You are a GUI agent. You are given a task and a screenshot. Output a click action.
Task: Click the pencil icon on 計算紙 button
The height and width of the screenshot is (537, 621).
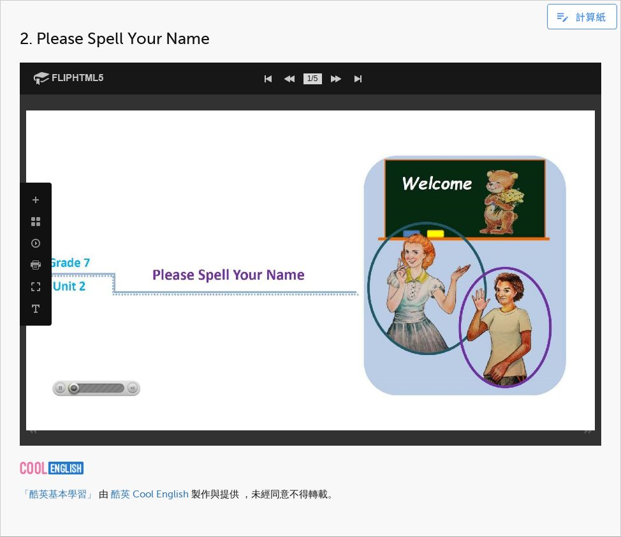pos(562,17)
